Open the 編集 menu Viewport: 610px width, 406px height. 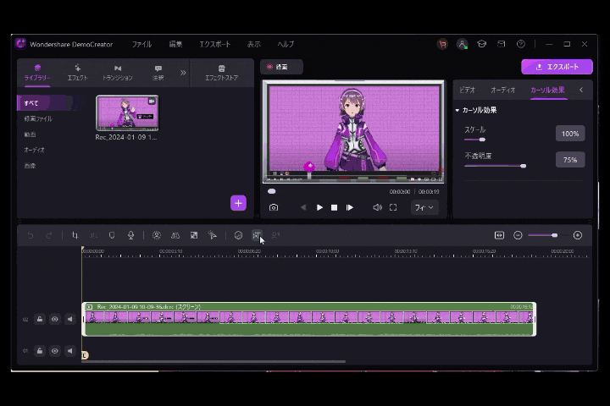click(x=175, y=44)
